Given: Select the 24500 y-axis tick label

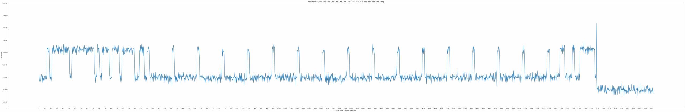Looking at the screenshot, I should click(5, 3).
